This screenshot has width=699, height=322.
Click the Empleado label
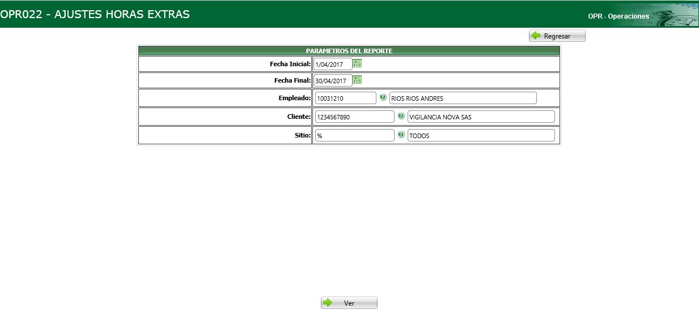pos(294,98)
